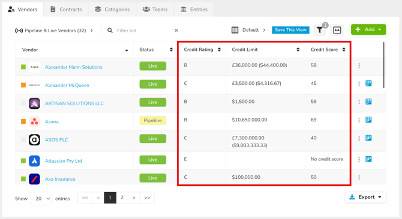Viewport: 402px width, 219px height.
Task: Switch to the Contracts tab
Action: [x=66, y=10]
